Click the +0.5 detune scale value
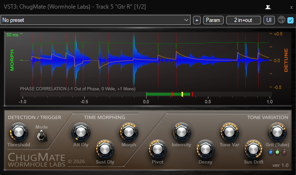 pyautogui.click(x=278, y=34)
